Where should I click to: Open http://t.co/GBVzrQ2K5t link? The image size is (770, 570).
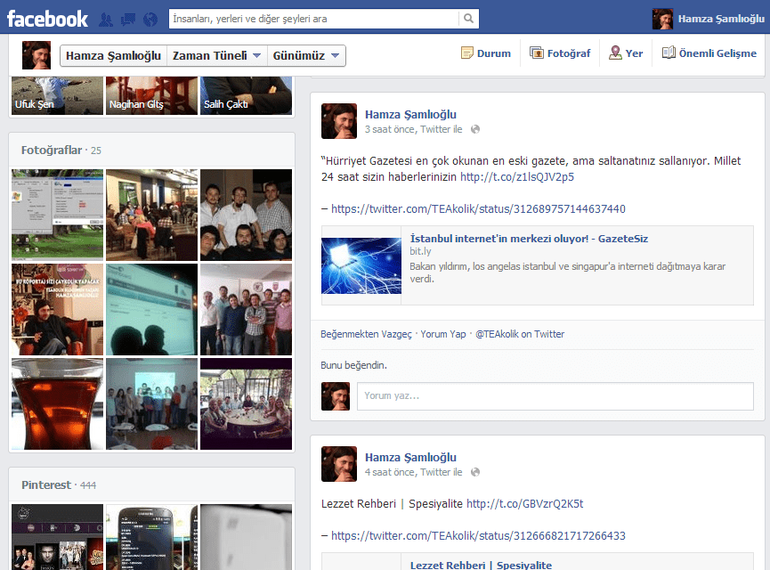(x=525, y=504)
